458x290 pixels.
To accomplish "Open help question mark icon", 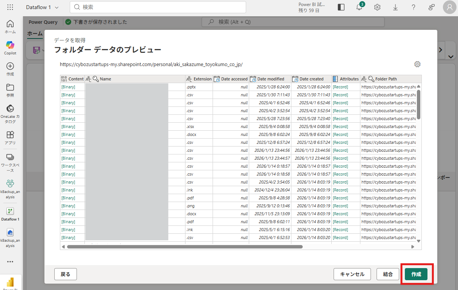I will tap(414, 7).
